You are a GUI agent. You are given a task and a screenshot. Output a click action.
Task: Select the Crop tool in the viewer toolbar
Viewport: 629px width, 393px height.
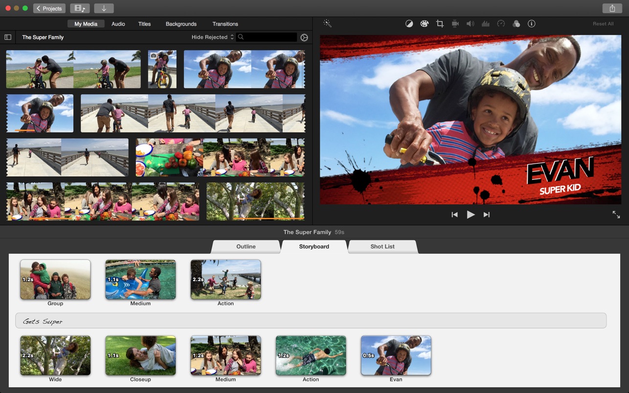pyautogui.click(x=440, y=23)
